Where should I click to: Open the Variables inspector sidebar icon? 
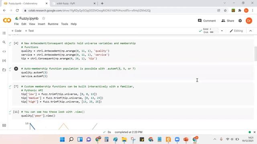click(4, 60)
